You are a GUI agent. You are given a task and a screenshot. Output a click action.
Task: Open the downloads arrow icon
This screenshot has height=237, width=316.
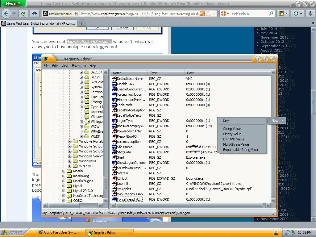[x=310, y=14]
